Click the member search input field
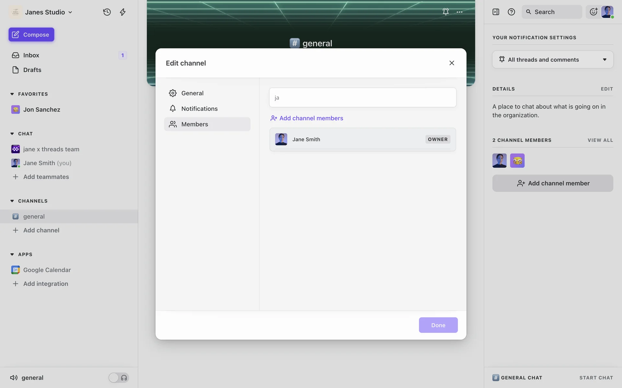This screenshot has height=388, width=622. 363,97
